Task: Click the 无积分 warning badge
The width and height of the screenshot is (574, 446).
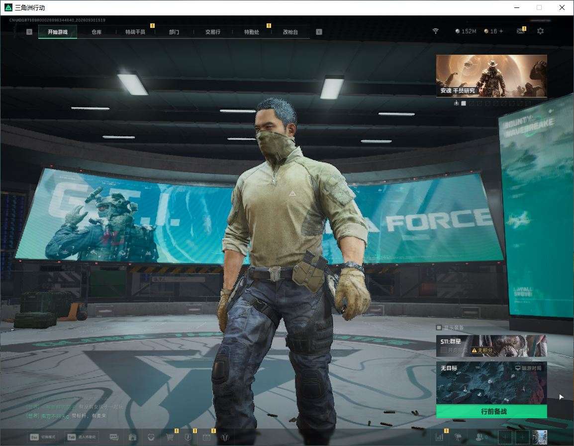Action: pyautogui.click(x=482, y=350)
